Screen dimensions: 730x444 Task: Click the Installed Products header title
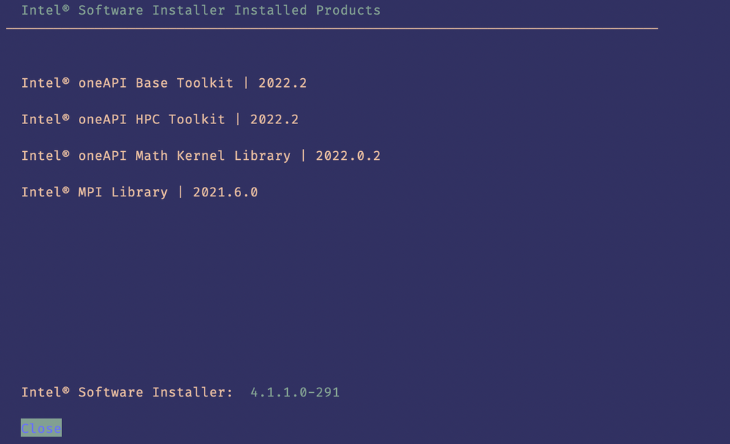[x=201, y=10]
